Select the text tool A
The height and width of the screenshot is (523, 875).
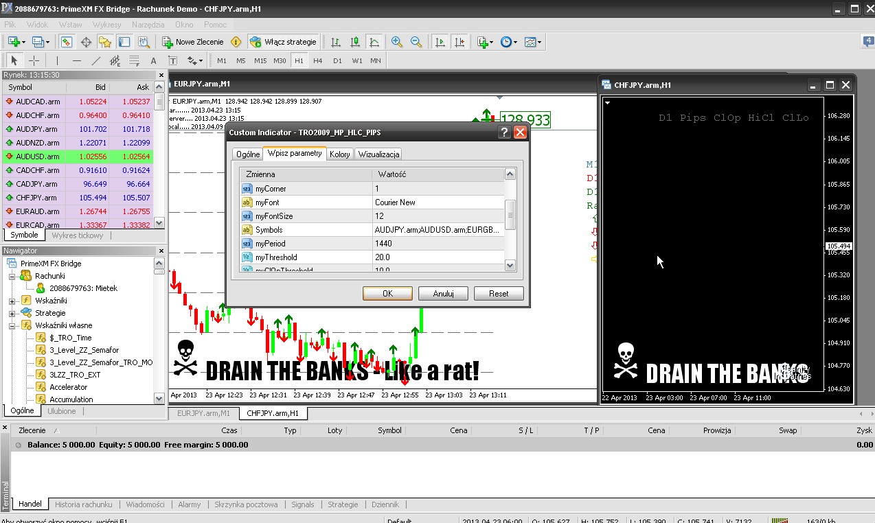[x=153, y=60]
